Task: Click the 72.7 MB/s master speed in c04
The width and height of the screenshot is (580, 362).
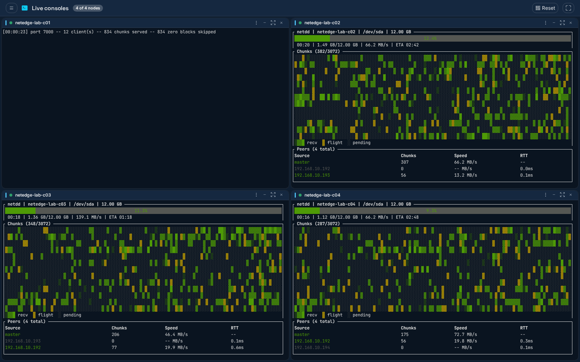Action: tap(465, 334)
